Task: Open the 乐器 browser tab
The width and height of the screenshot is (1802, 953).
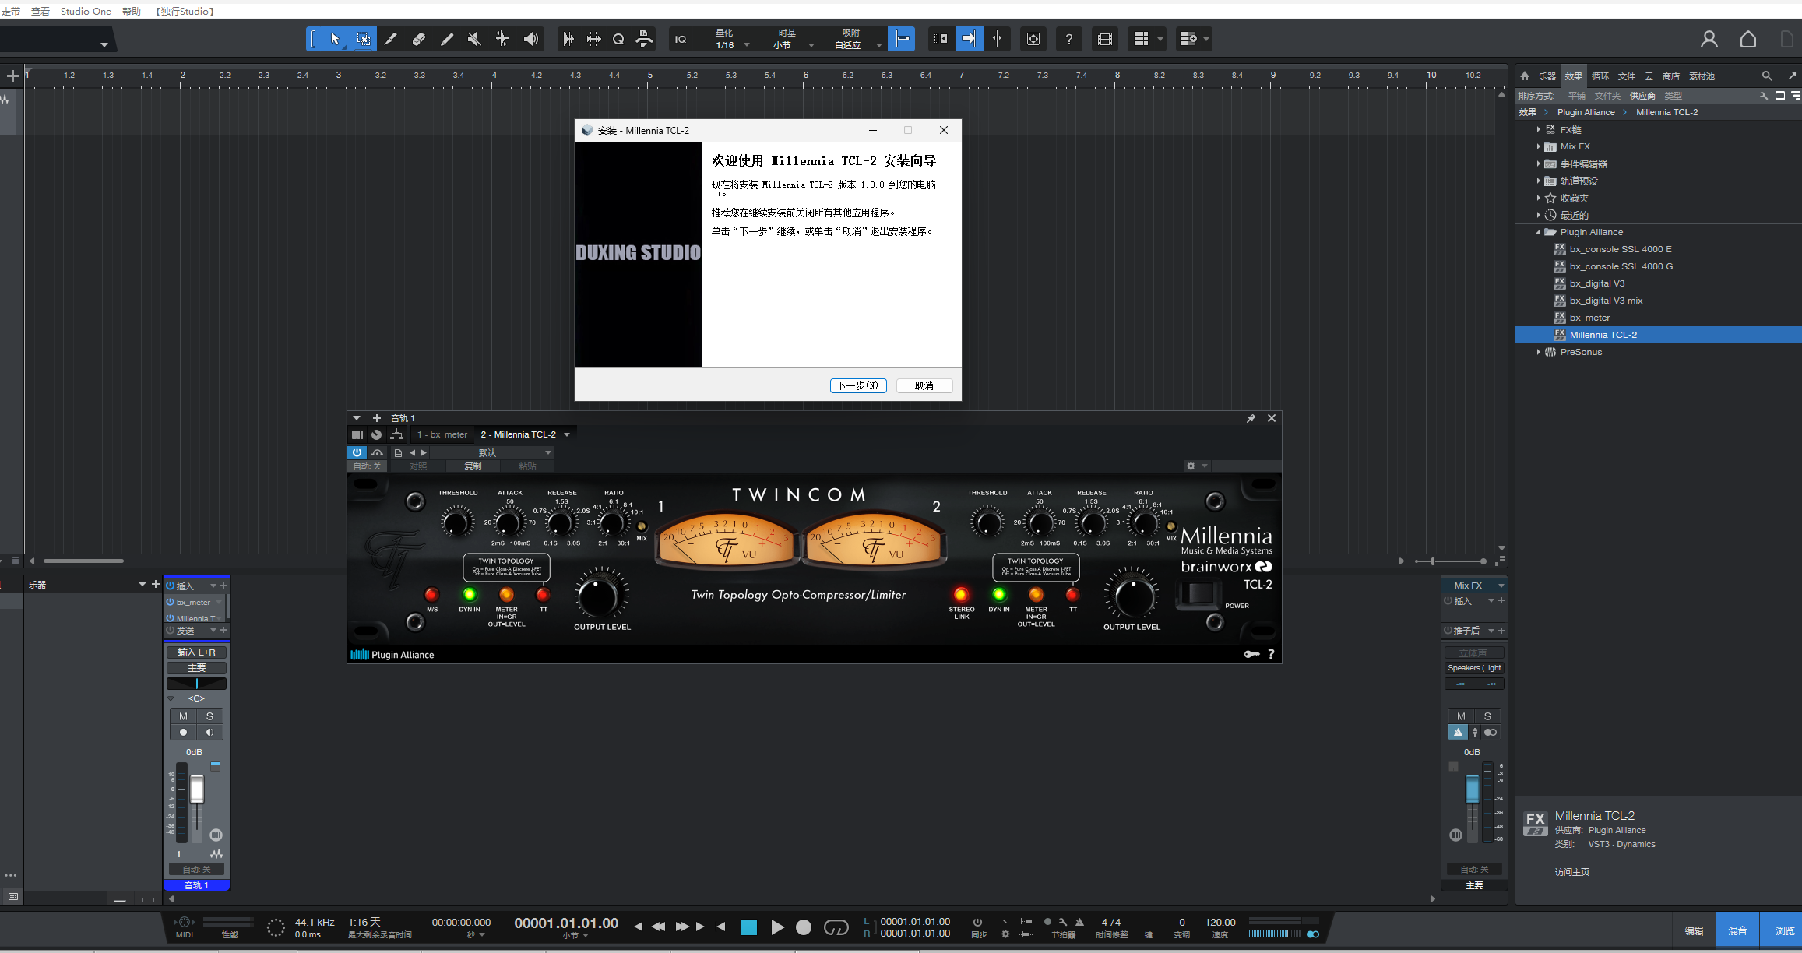Action: 1547,76
